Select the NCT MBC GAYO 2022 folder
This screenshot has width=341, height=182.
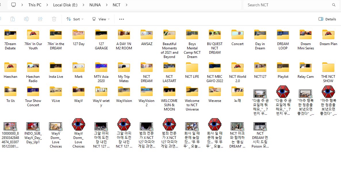(x=215, y=73)
